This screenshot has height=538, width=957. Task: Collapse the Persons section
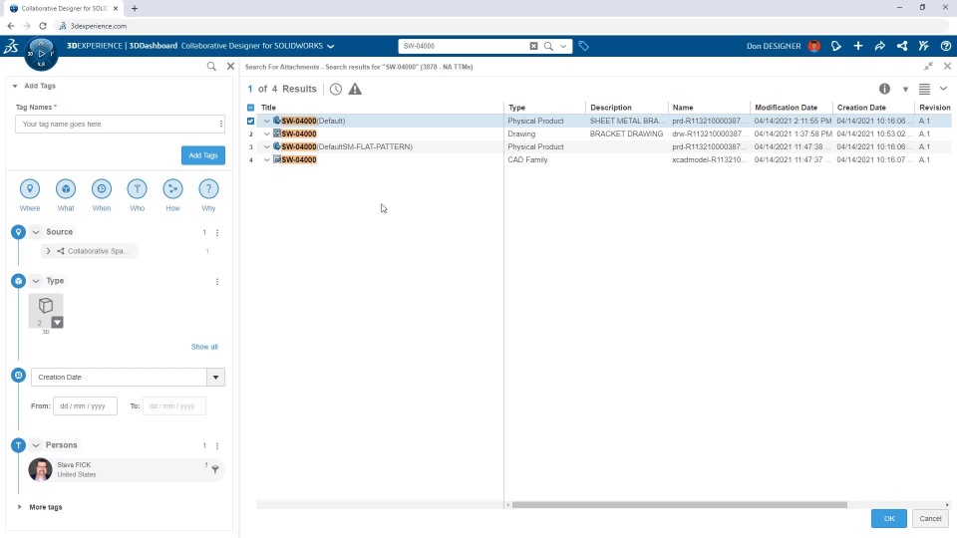(36, 445)
